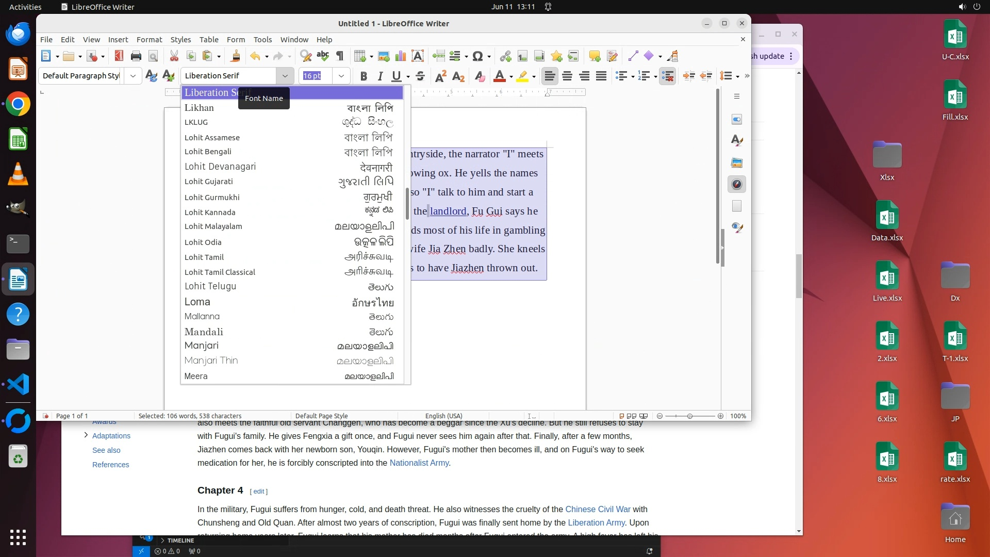This screenshot has width=990, height=557.
Task: Insert a table using the toolbar icon
Action: [x=360, y=56]
